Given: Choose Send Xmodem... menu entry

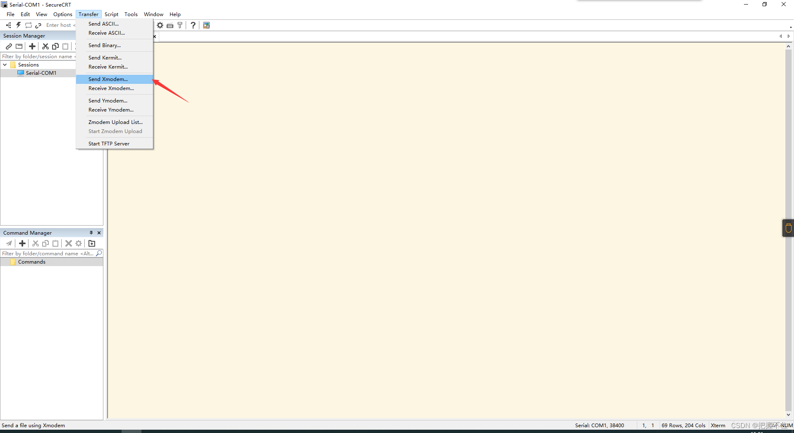Looking at the screenshot, I should pyautogui.click(x=115, y=79).
